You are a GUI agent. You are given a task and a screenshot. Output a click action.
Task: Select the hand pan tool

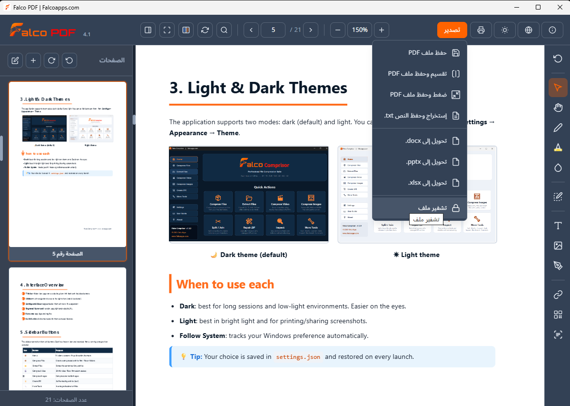click(x=558, y=107)
